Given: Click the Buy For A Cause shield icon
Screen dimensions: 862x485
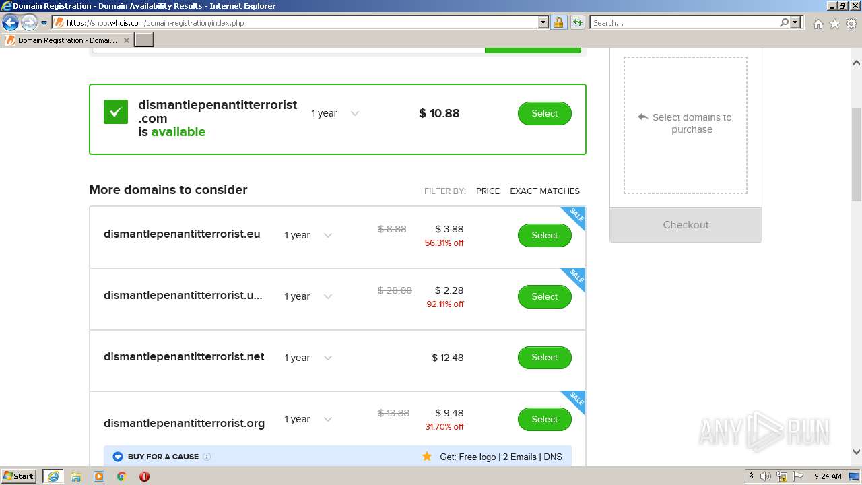Looking at the screenshot, I should (118, 457).
